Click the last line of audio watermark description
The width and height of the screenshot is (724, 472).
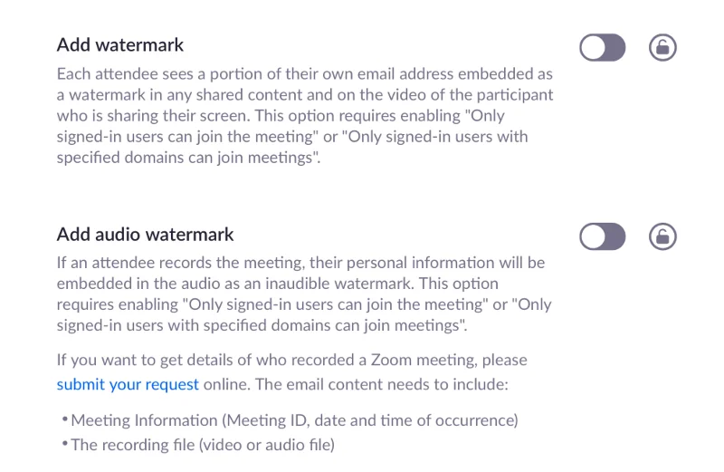262,325
